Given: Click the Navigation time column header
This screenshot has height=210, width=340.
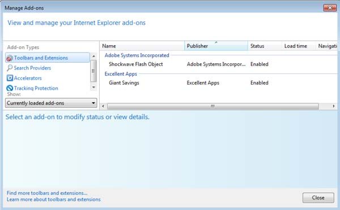Looking at the screenshot, I should tap(326, 46).
